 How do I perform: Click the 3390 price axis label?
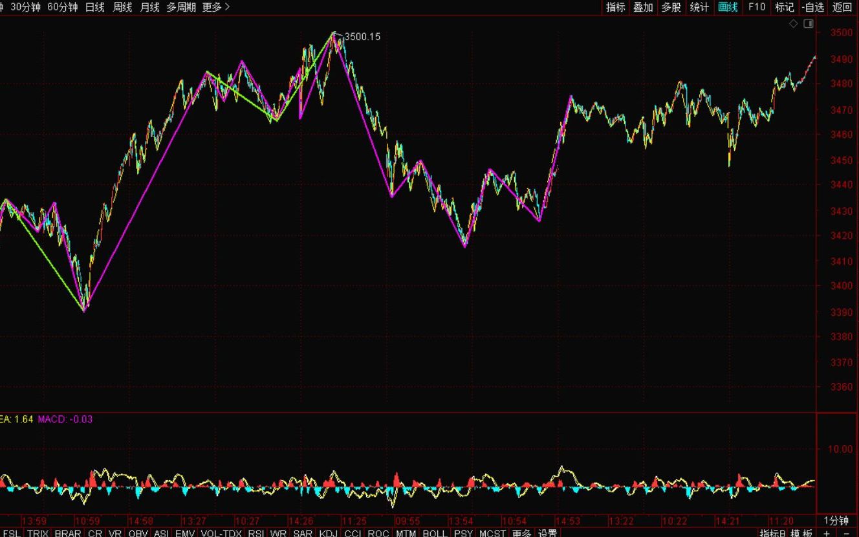[842, 312]
